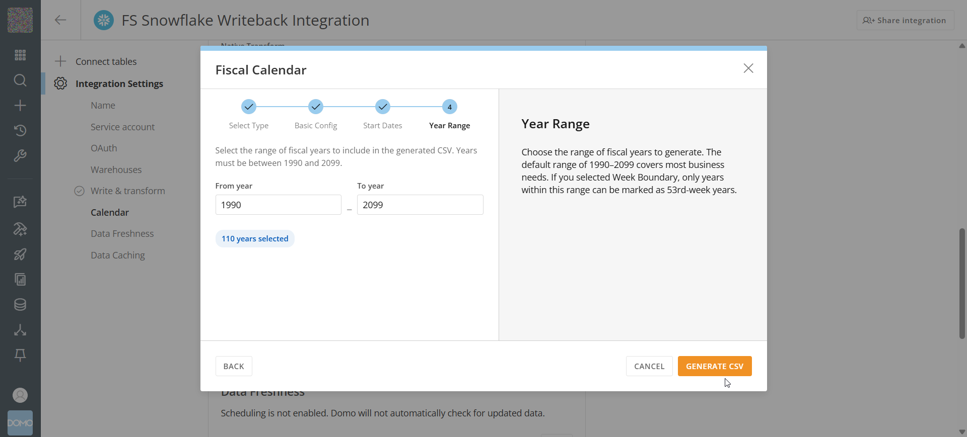Click the CANCEL button
This screenshot has width=967, height=437.
pos(649,366)
